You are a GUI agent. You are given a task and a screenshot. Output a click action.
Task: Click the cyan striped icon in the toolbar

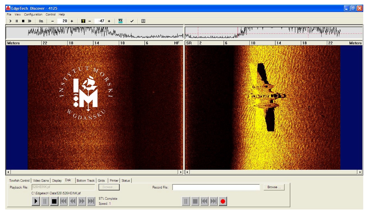click(x=120, y=21)
